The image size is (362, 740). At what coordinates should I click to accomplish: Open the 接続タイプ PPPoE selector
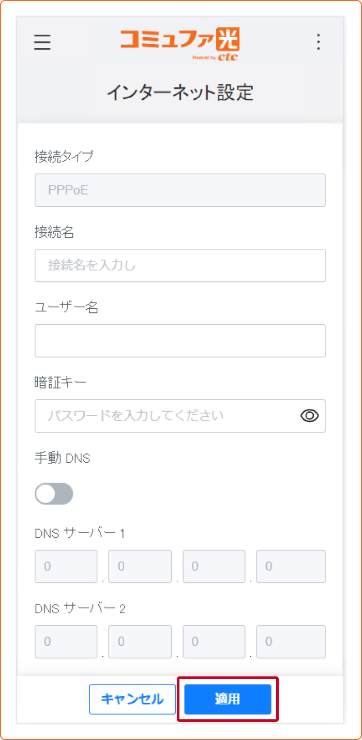180,190
